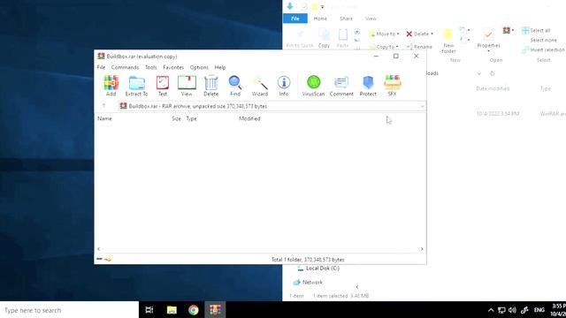Expand the WinRAR address bar dropdown
The image size is (566, 318).
422,106
